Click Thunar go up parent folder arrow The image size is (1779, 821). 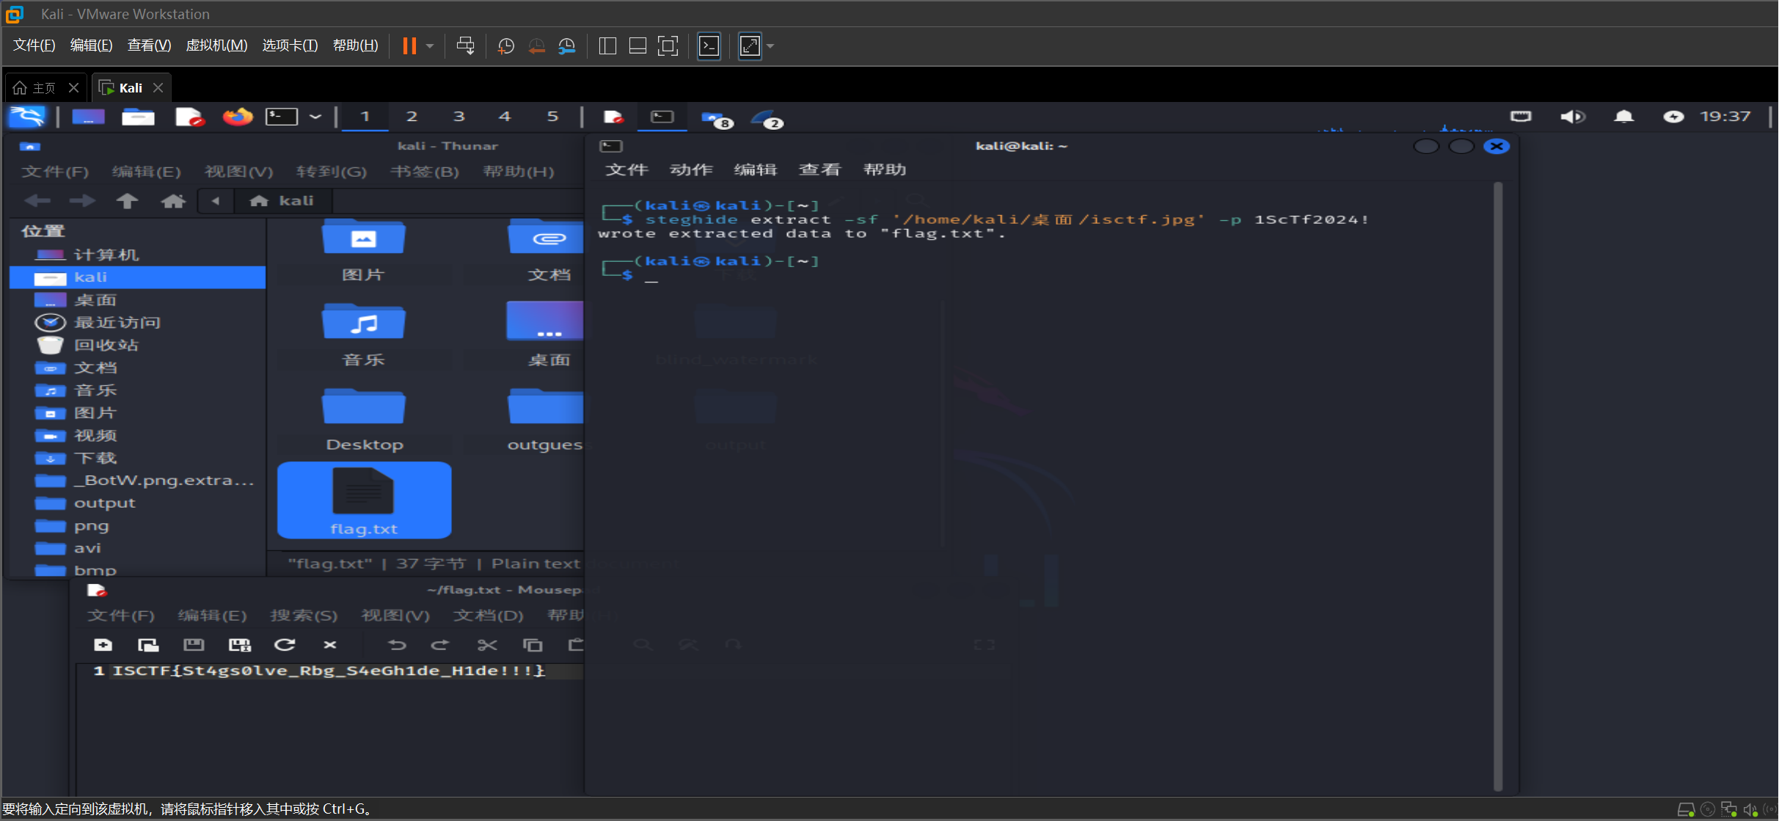(x=127, y=201)
